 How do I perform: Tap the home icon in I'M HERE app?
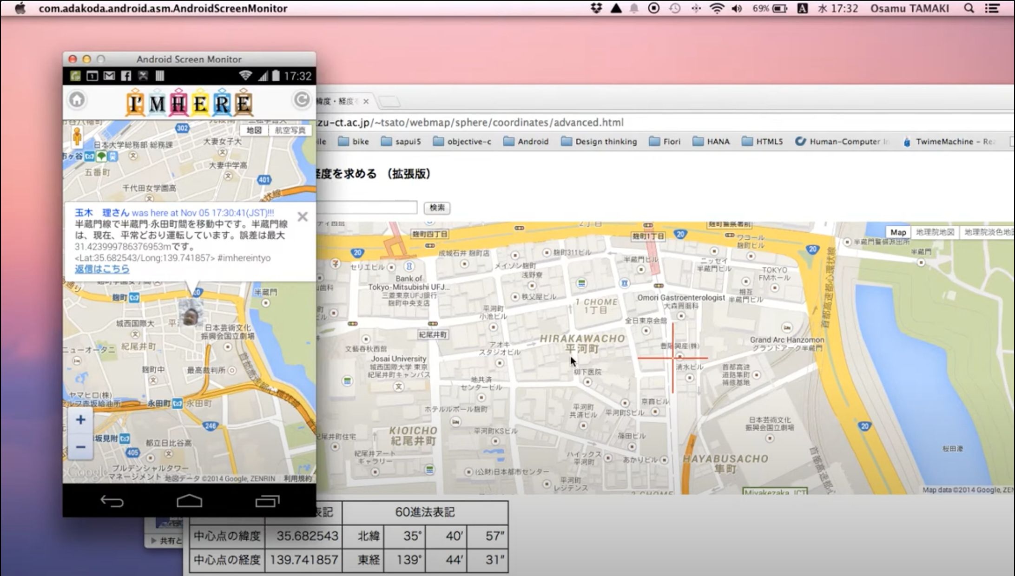77,99
